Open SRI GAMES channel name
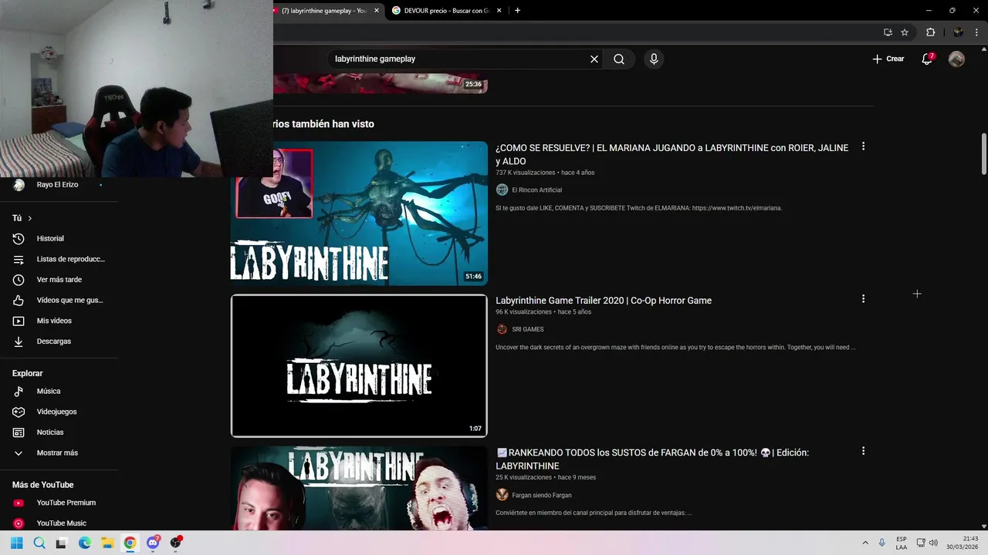The width and height of the screenshot is (988, 555). coord(528,329)
